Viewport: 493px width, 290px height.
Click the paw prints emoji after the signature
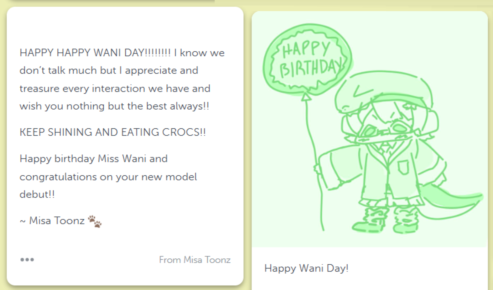point(95,221)
